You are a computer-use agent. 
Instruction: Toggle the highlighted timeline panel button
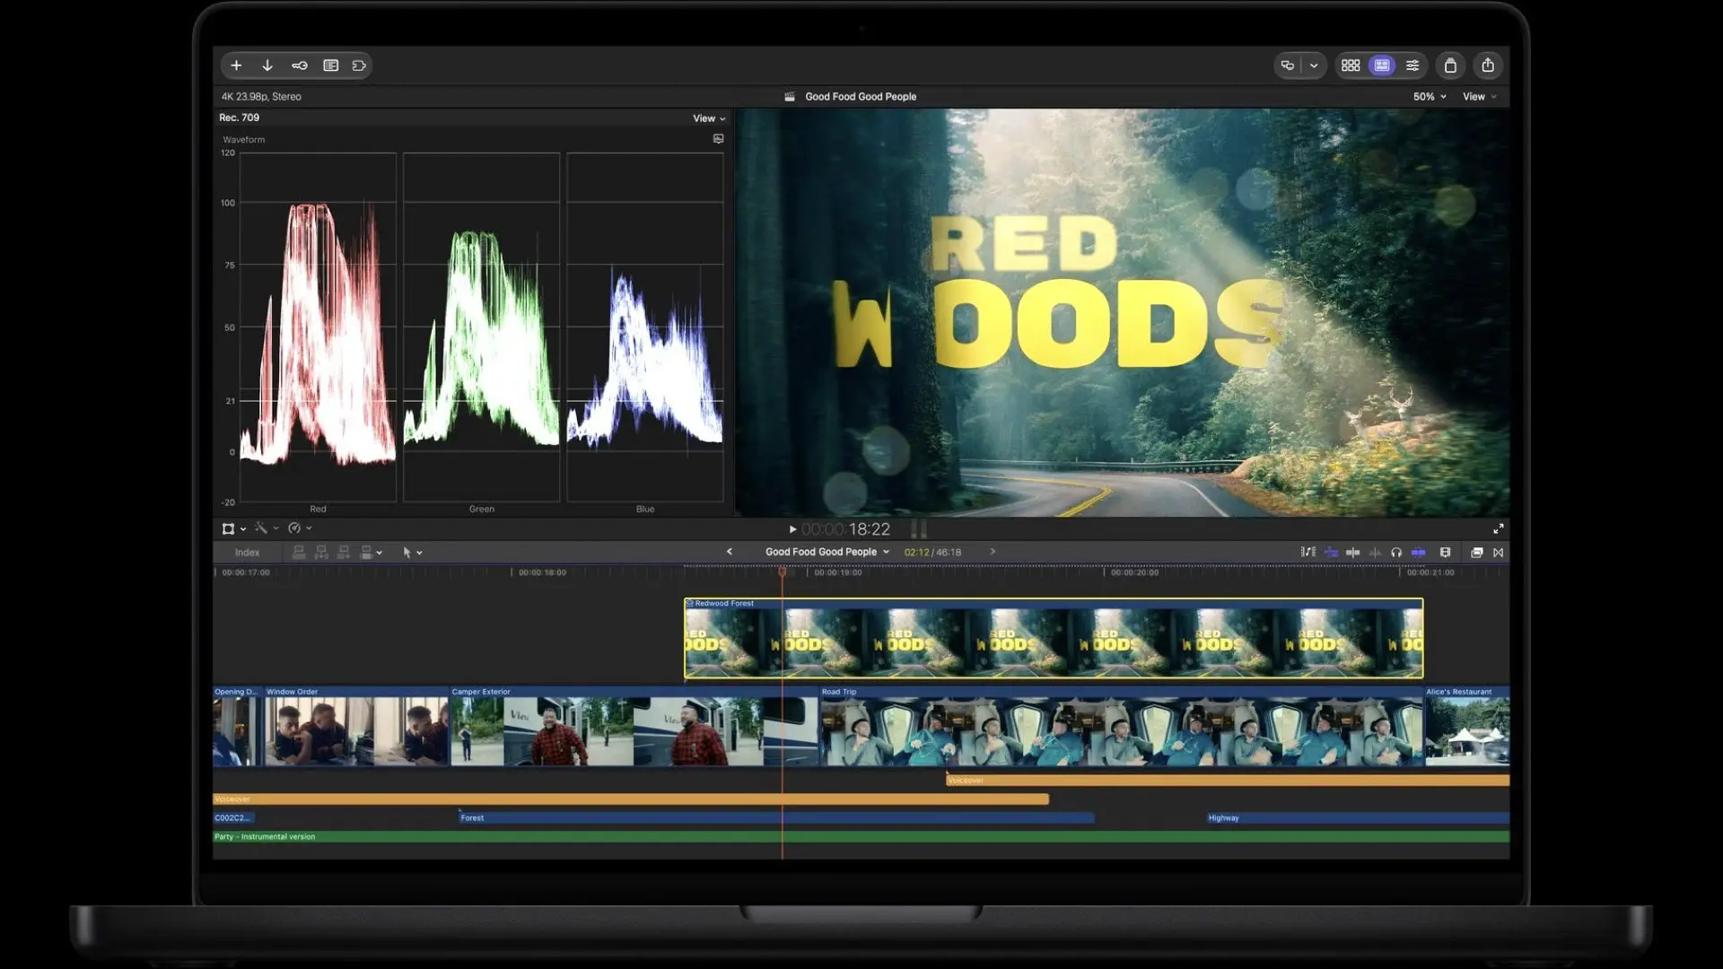point(1382,65)
